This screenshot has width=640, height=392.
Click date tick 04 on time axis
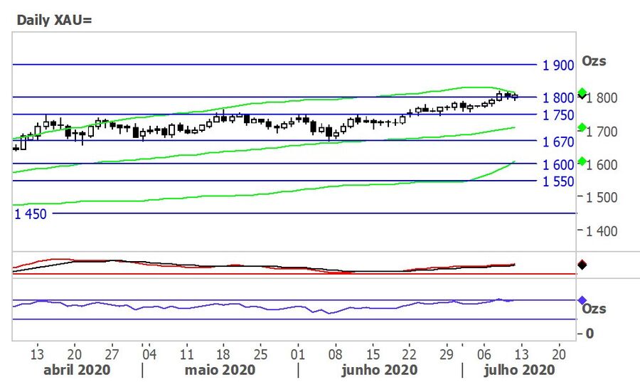click(149, 354)
